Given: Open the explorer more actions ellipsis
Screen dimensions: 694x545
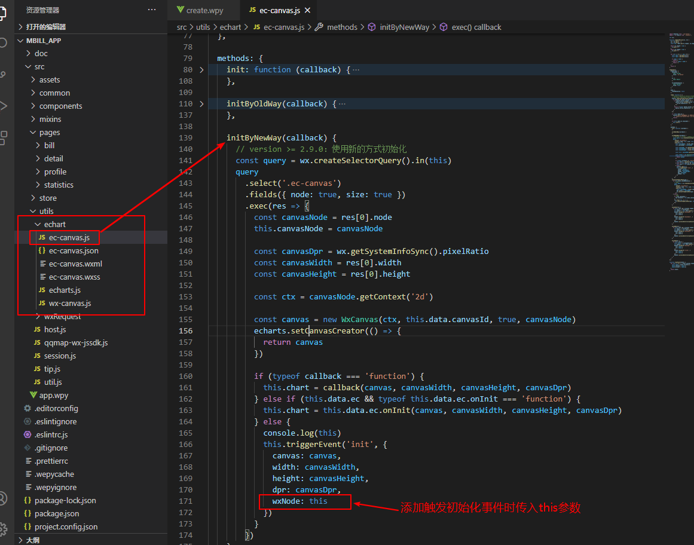Looking at the screenshot, I should (152, 10).
